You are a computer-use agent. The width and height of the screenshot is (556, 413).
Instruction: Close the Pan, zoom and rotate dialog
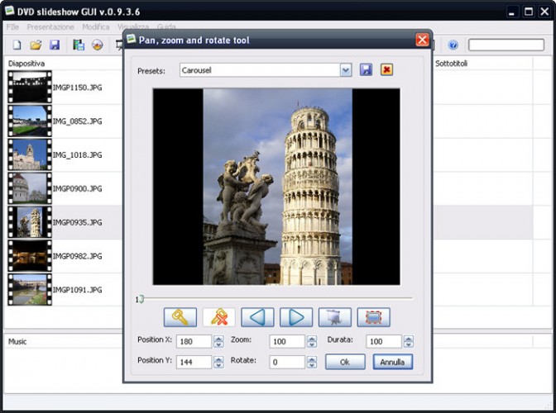[x=422, y=40]
